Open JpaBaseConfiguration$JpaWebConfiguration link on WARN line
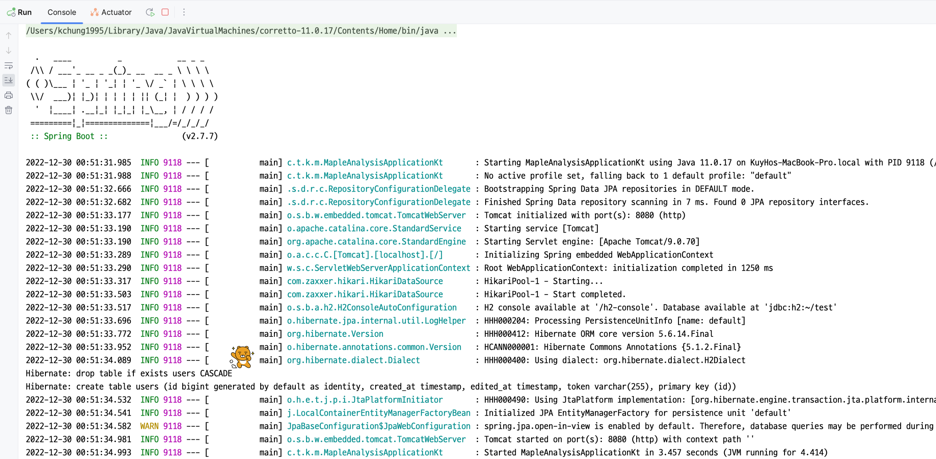 coord(378,426)
